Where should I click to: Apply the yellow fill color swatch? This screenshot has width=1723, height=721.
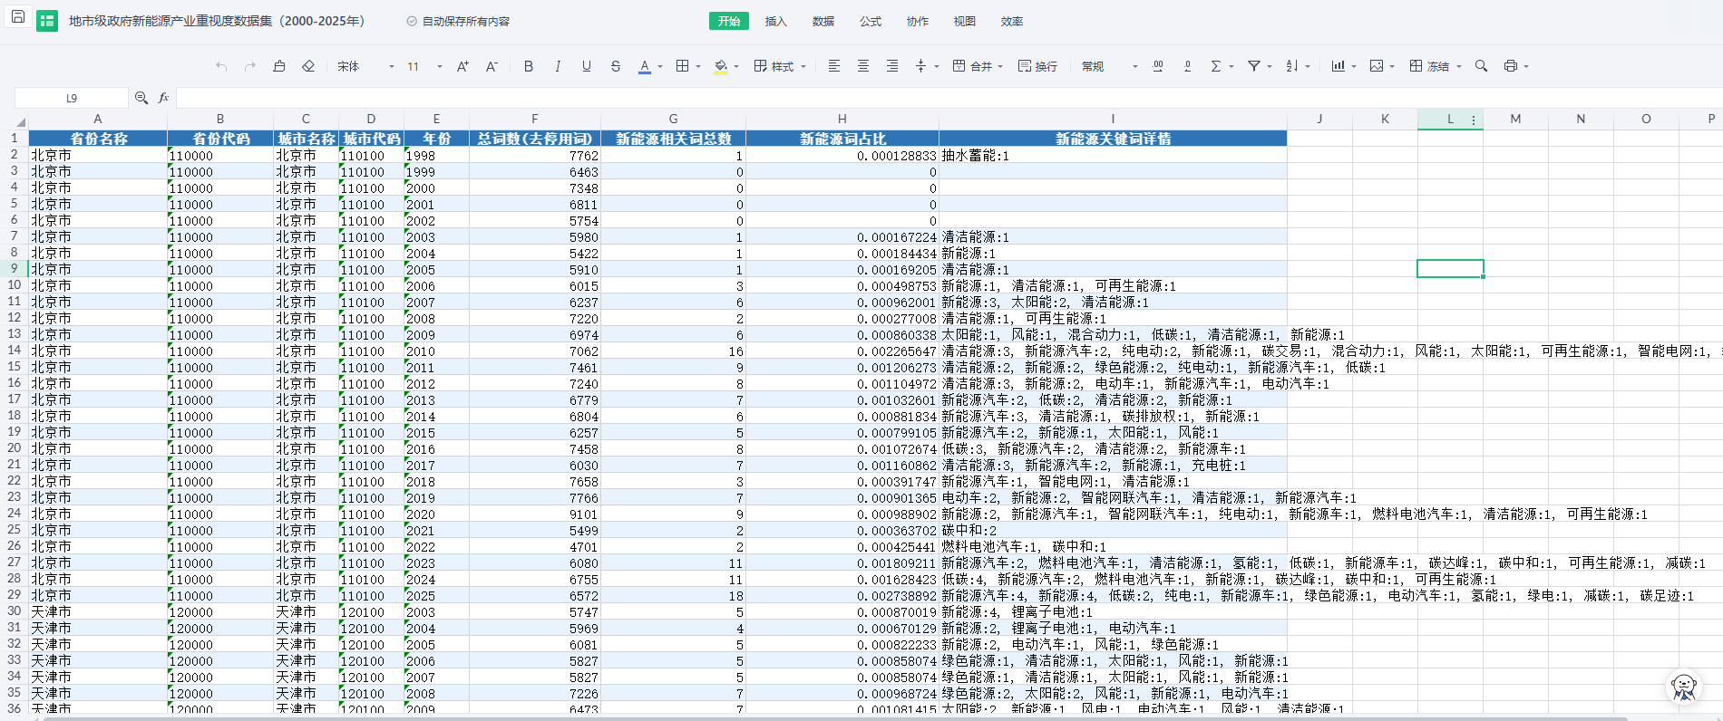click(721, 66)
